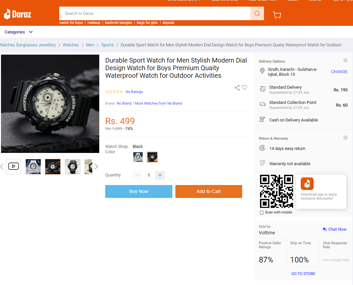
Task: Select the standing black watch thumbnail
Action: click(72, 166)
